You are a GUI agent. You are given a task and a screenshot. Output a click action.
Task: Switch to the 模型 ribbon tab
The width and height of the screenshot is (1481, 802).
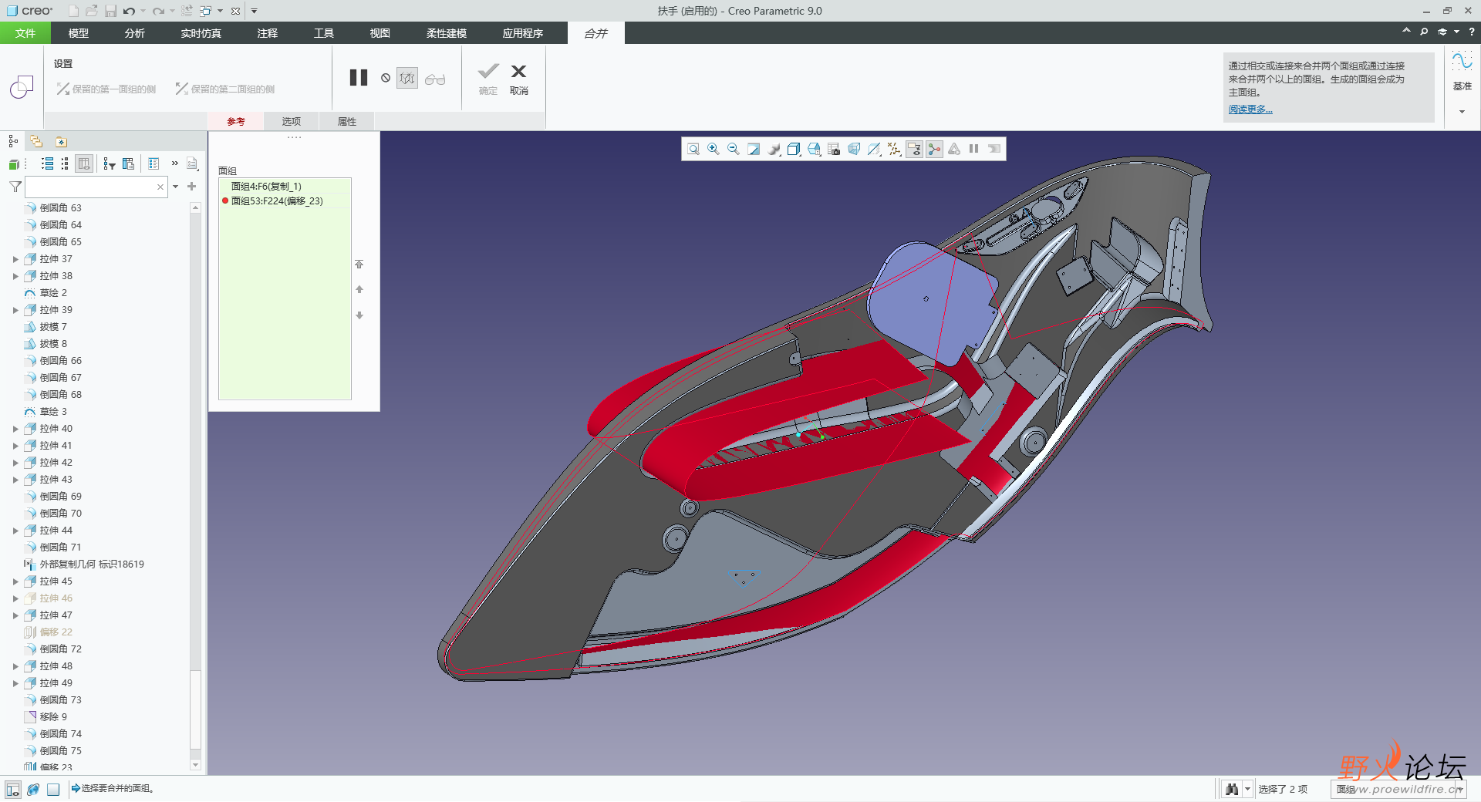click(79, 33)
